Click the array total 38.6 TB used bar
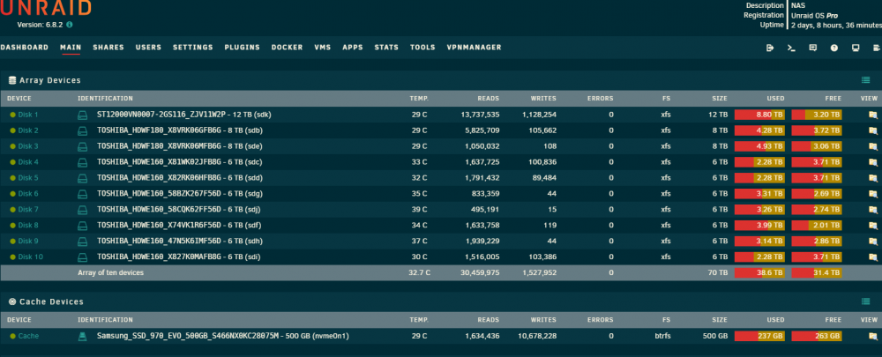The height and width of the screenshot is (357, 882). tap(759, 272)
